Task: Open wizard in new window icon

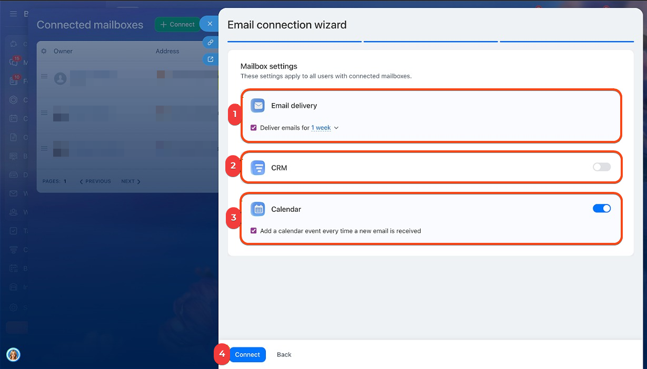Action: (210, 59)
